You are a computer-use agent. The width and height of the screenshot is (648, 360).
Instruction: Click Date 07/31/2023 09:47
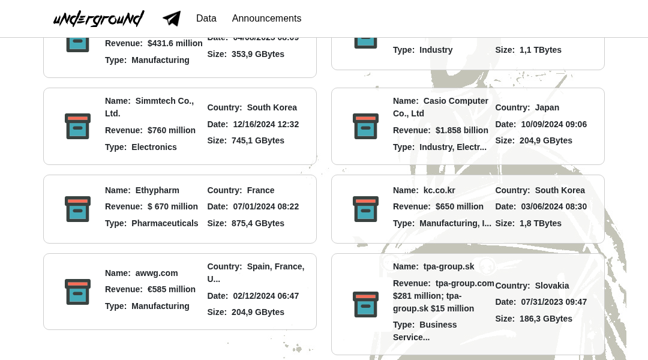click(541, 302)
